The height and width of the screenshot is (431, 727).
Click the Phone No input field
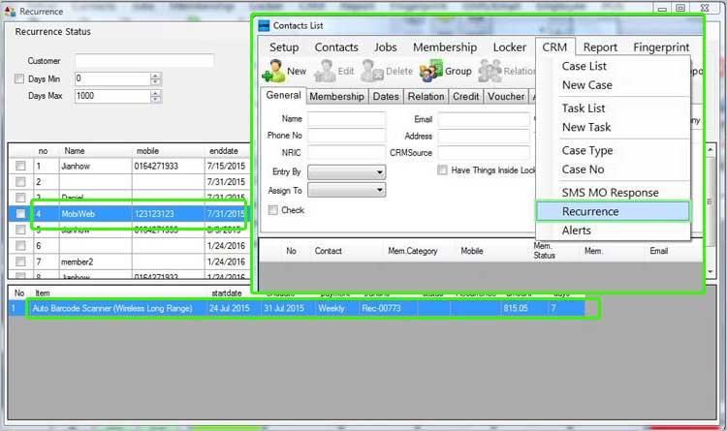[346, 136]
